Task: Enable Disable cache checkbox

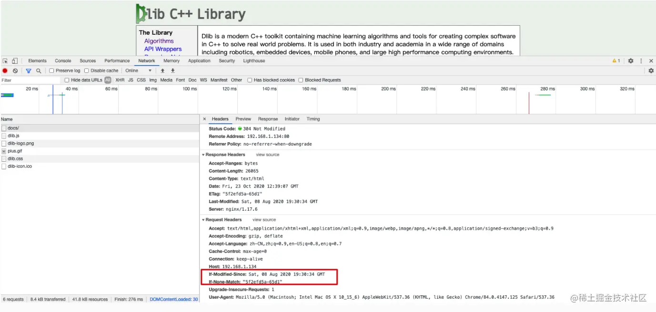Action: [x=87, y=70]
